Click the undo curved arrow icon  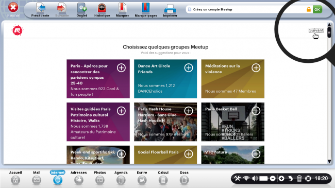pyautogui.click(x=290, y=178)
